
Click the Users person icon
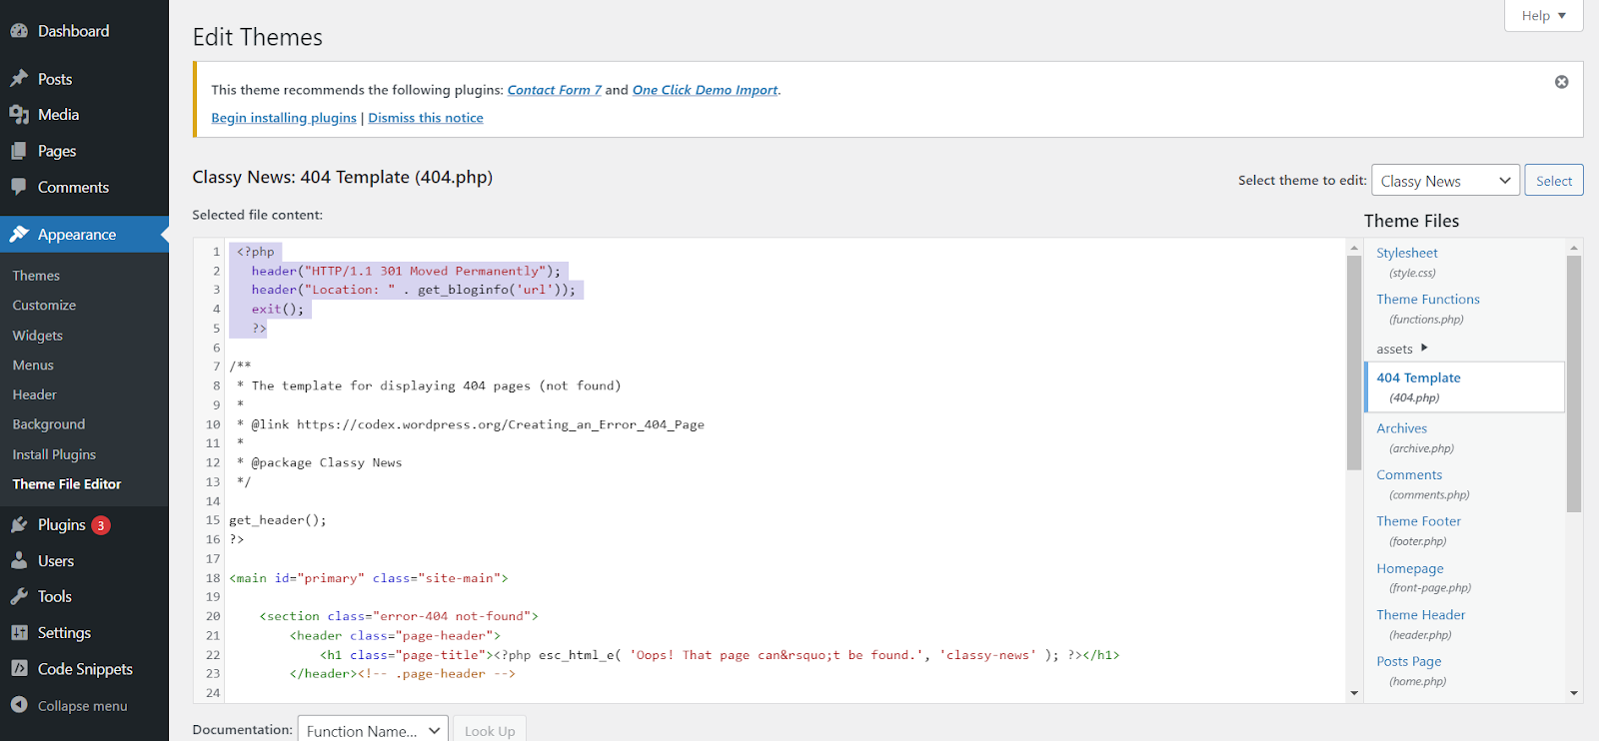coord(19,560)
